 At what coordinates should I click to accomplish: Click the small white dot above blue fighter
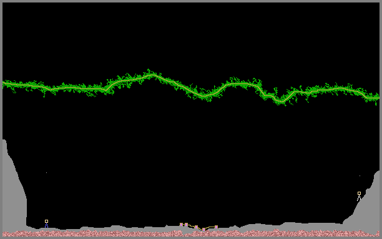click(46, 172)
